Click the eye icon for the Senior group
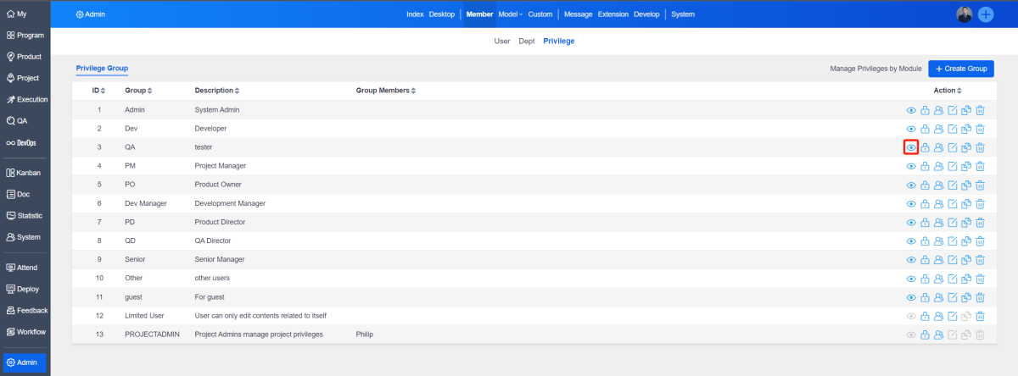The image size is (1018, 376). [911, 260]
